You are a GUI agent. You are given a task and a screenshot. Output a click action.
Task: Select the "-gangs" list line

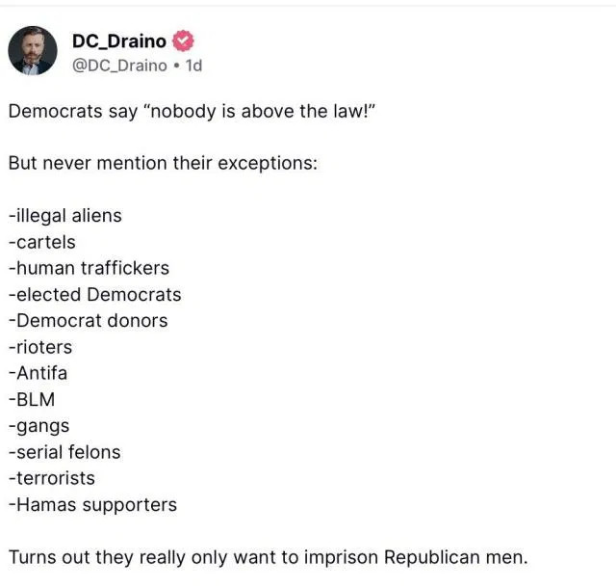(x=38, y=426)
